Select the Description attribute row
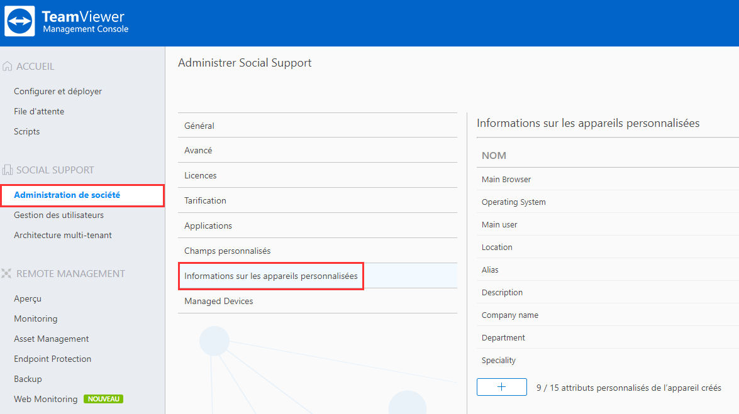This screenshot has height=414, width=739. 608,293
